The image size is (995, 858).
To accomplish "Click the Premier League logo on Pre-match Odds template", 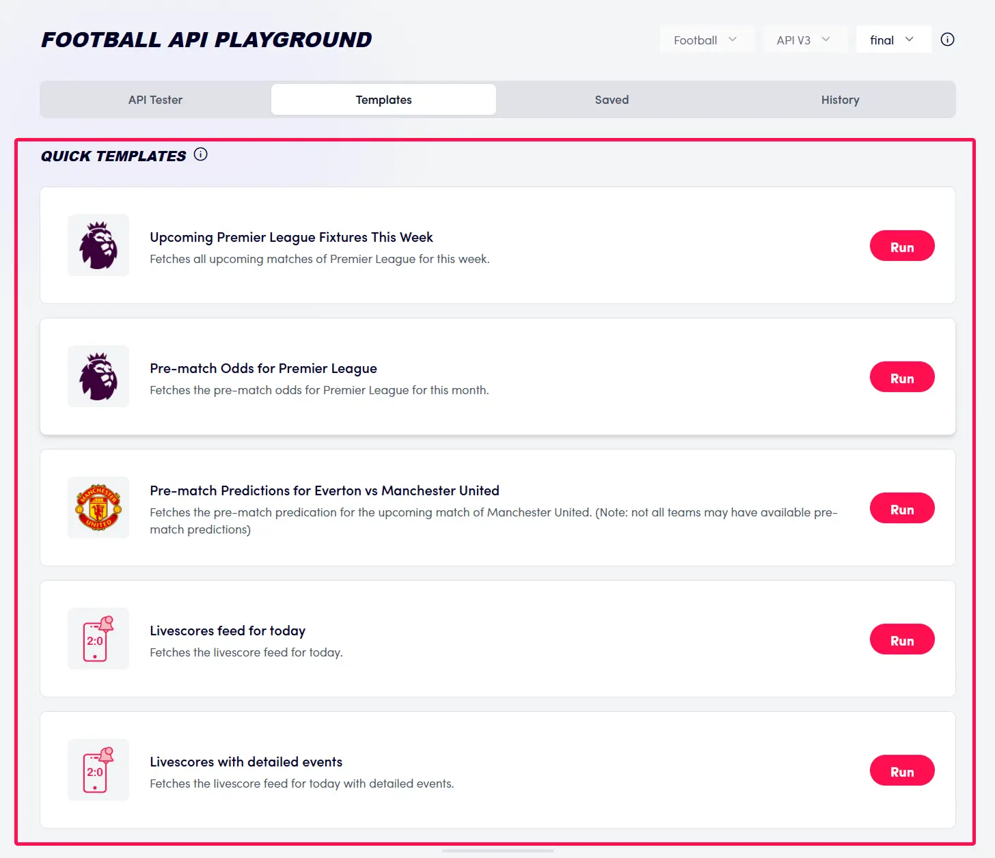I will 98,376.
